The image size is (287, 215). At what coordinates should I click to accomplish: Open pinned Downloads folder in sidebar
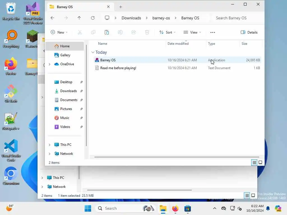[64, 91]
